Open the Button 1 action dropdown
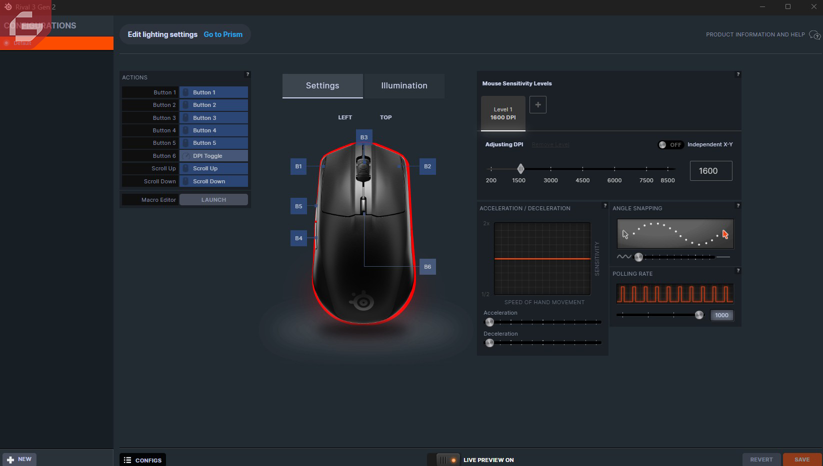 point(213,92)
